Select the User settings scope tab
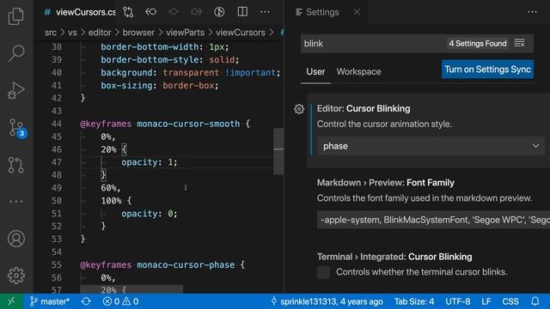The width and height of the screenshot is (550, 309). point(315,71)
